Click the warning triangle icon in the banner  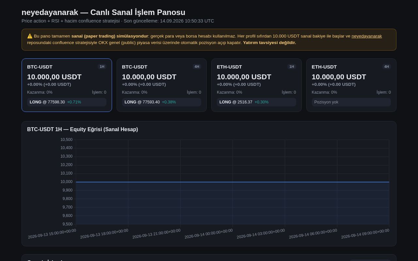(30, 36)
